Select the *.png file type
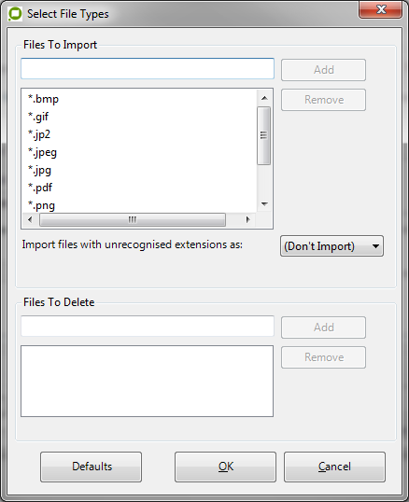This screenshot has width=409, height=502. [x=41, y=205]
